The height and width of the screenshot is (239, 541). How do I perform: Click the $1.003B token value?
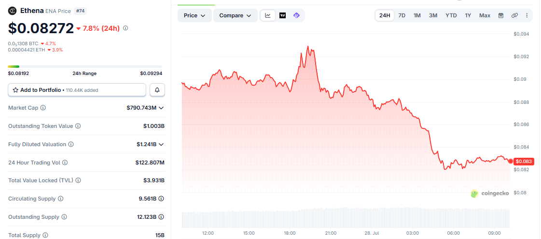154,126
